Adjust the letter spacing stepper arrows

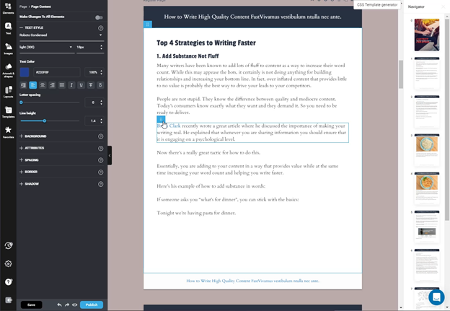click(x=101, y=102)
